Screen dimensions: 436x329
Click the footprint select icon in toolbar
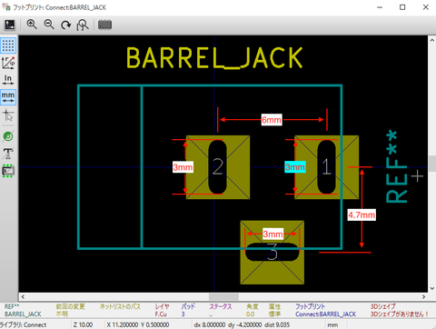[x=10, y=25]
